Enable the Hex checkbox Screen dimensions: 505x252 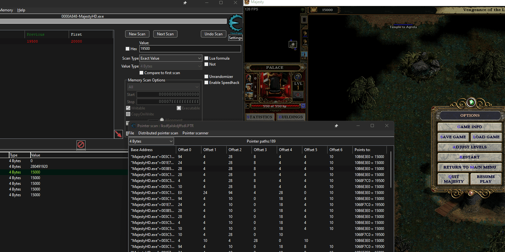(128, 49)
